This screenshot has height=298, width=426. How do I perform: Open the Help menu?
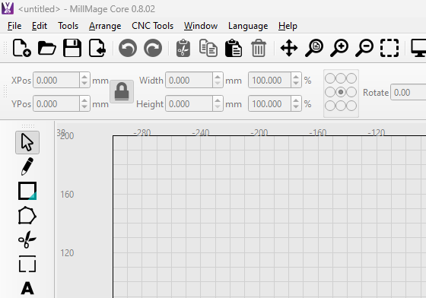[288, 26]
